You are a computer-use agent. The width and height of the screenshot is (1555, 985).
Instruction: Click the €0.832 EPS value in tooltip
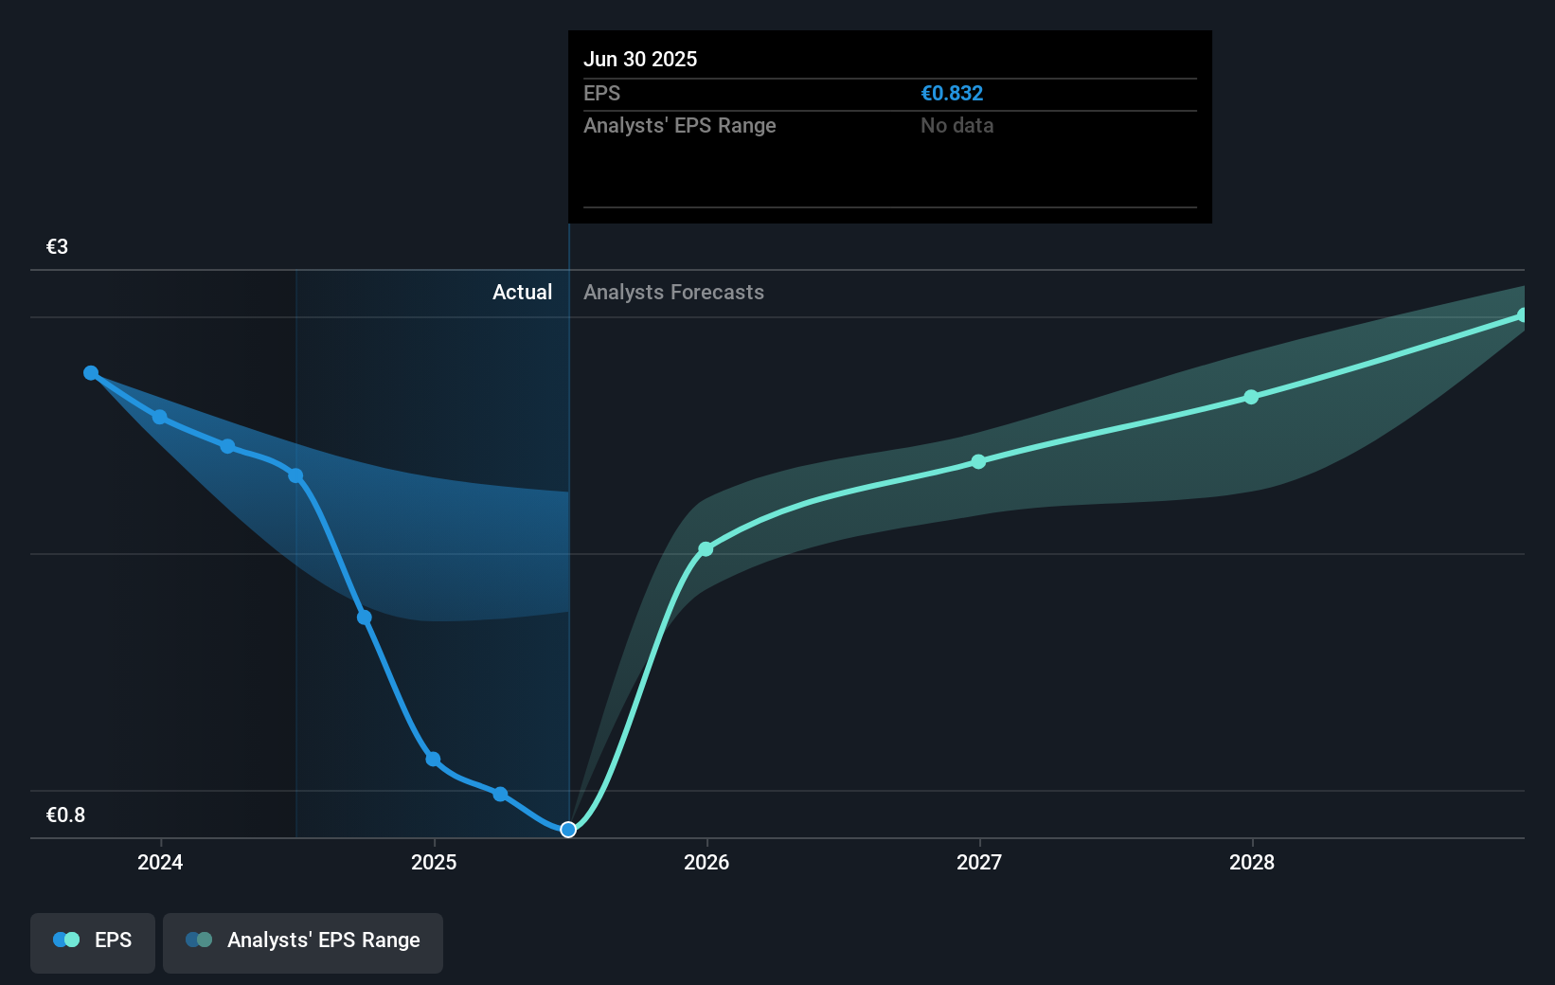[x=952, y=94]
